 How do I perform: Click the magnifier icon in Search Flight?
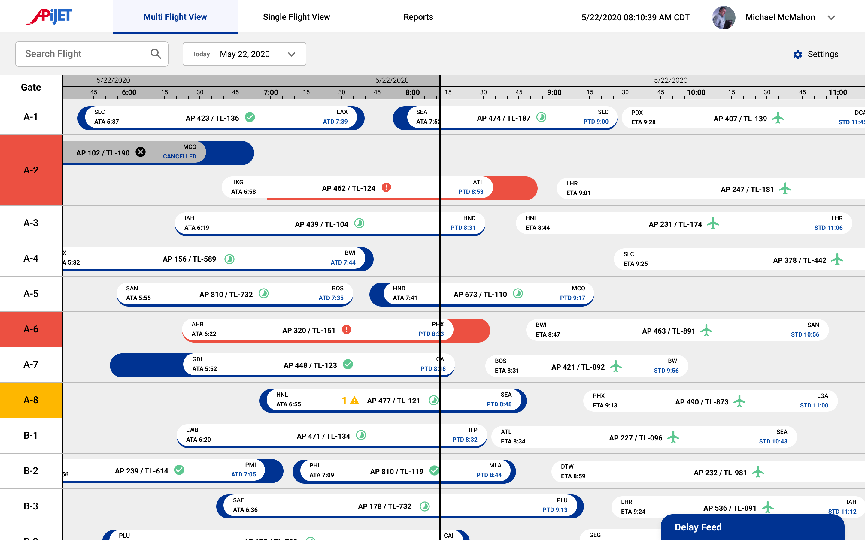[x=156, y=54]
